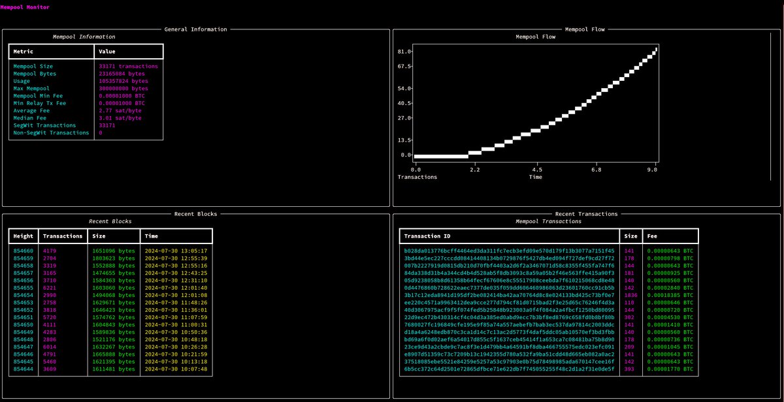Select transaction ID starting with 6b5cc372c64d

coord(510,369)
